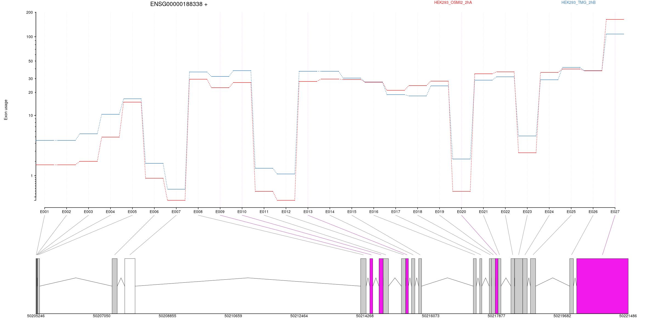658x329 pixels.
Task: Click genomic coordinate 50210659
Action: pos(233,316)
